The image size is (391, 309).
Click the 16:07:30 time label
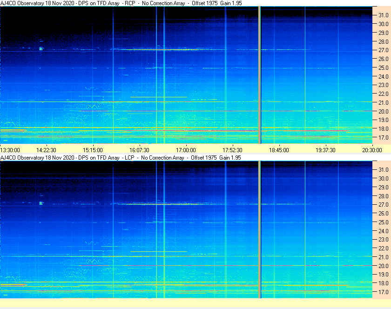(x=139, y=150)
